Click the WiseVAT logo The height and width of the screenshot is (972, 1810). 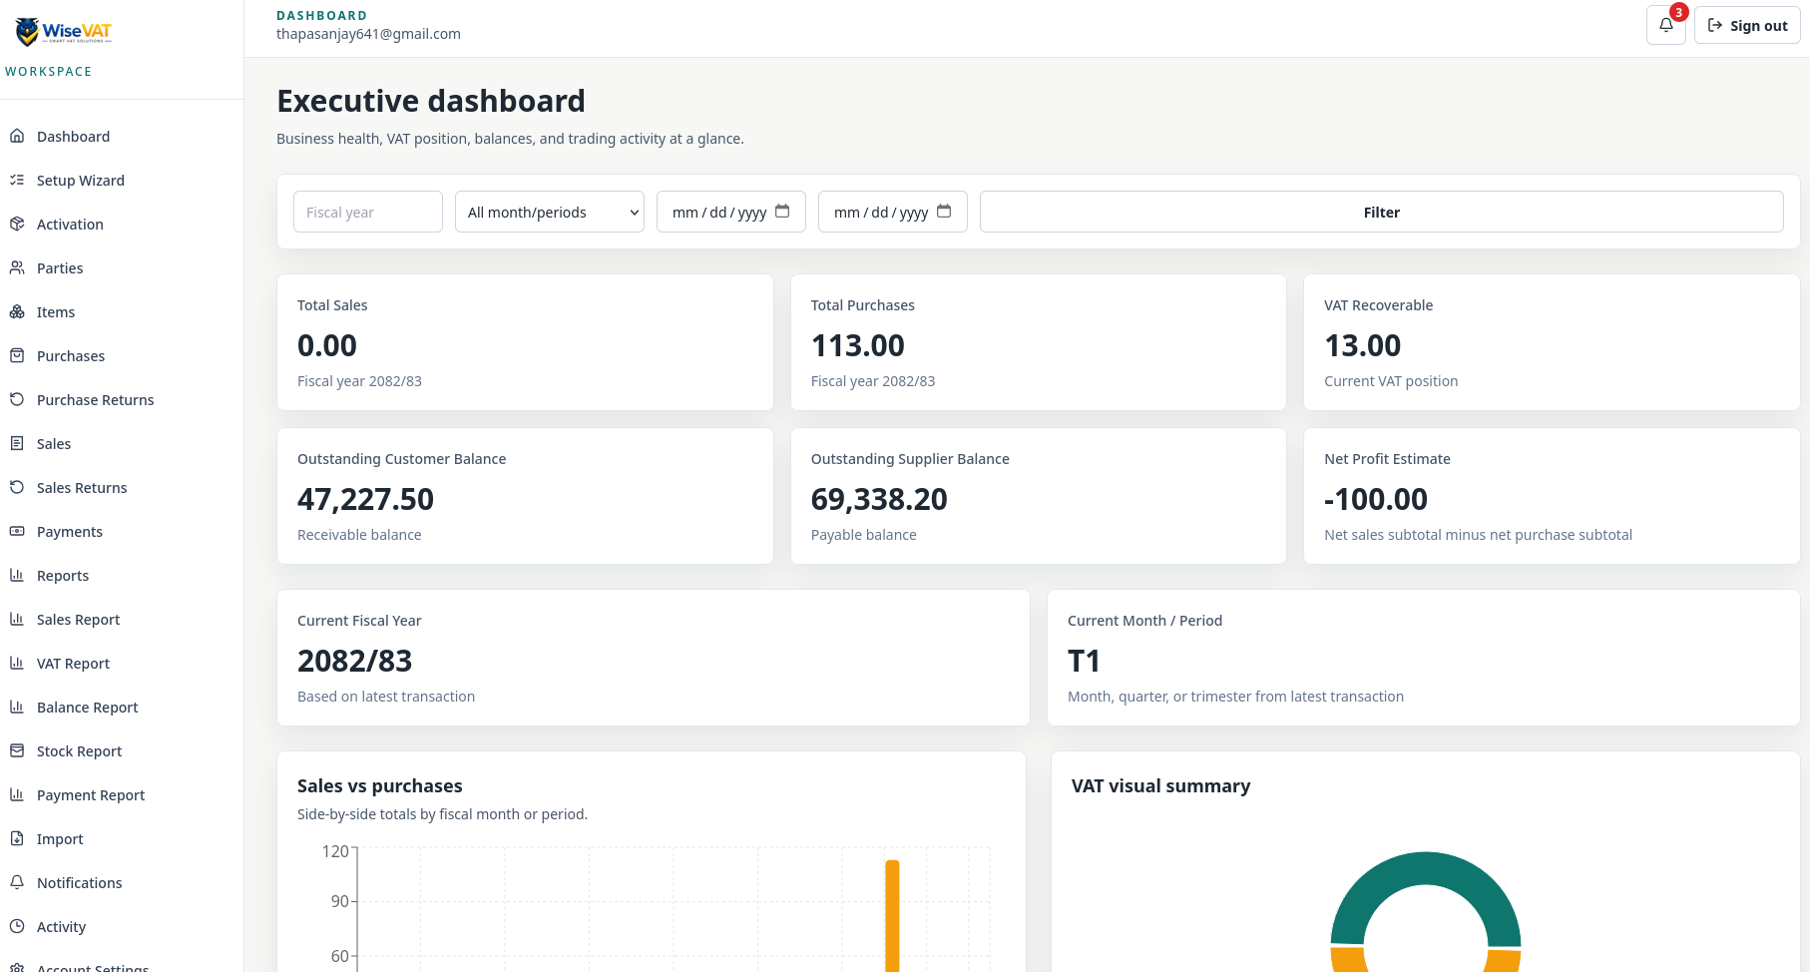(x=63, y=32)
